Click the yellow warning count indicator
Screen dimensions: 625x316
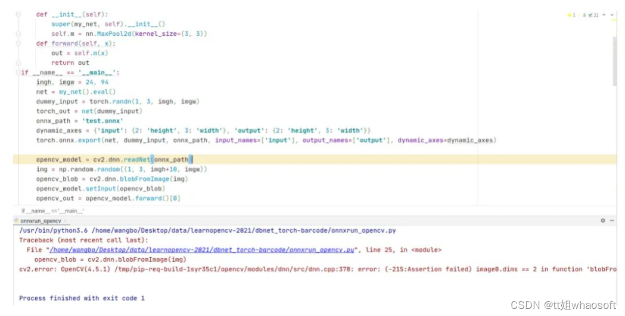click(571, 15)
